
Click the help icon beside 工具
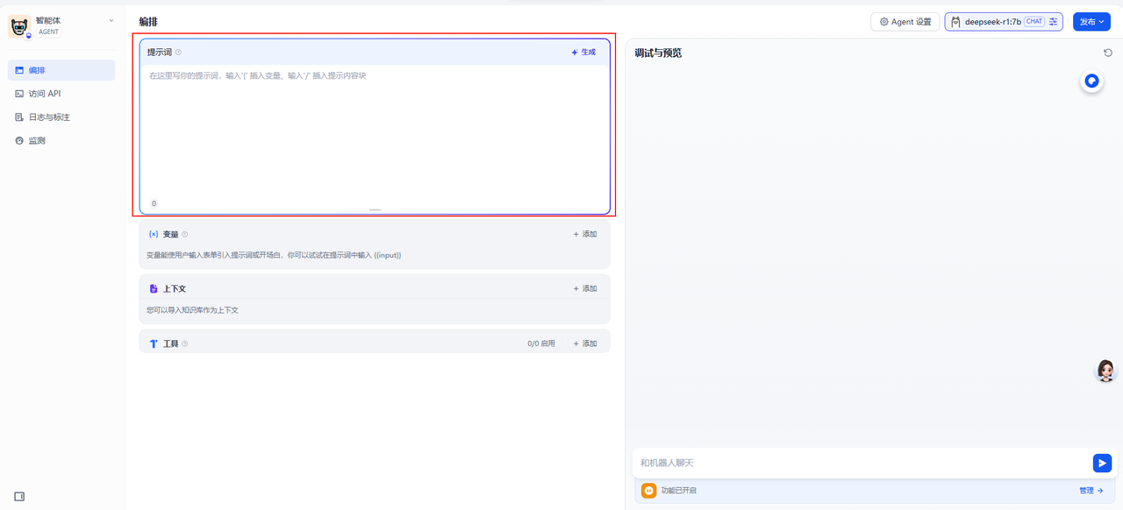pos(185,344)
